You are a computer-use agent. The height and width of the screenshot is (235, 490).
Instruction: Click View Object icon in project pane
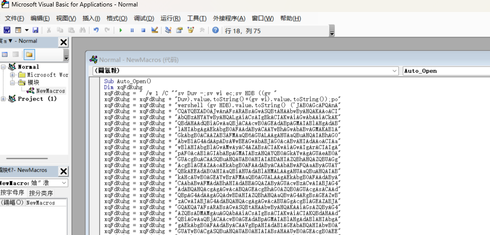point(16,54)
